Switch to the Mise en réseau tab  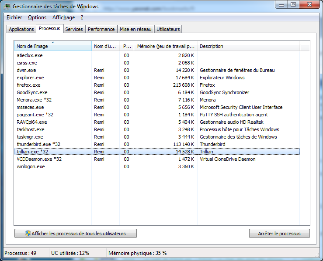(x=135, y=29)
